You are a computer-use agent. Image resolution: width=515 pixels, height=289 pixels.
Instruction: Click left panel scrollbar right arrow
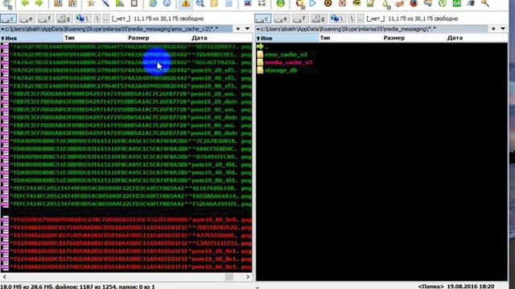248,277
